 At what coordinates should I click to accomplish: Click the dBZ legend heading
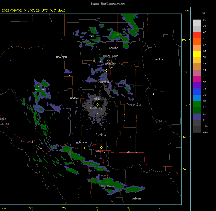[x=203, y=14]
